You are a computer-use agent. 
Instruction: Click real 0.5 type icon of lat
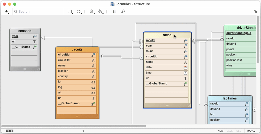tap(93, 82)
